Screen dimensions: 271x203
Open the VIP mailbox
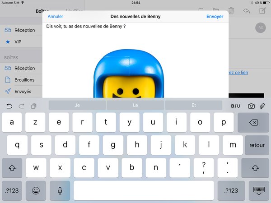click(18, 42)
